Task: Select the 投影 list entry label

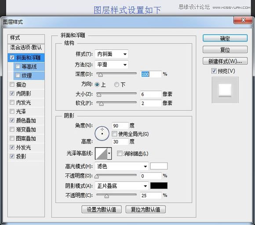Action: pyautogui.click(x=21, y=156)
